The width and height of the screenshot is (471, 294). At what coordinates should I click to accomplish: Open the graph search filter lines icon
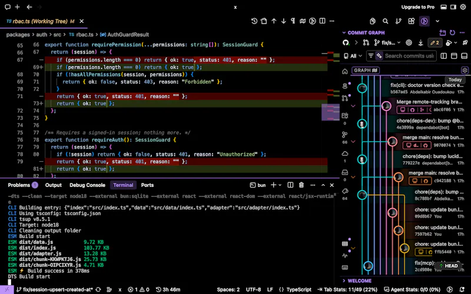point(371,56)
